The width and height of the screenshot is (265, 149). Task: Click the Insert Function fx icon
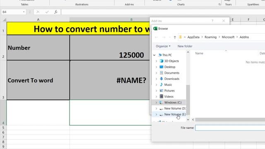coord(56,12)
